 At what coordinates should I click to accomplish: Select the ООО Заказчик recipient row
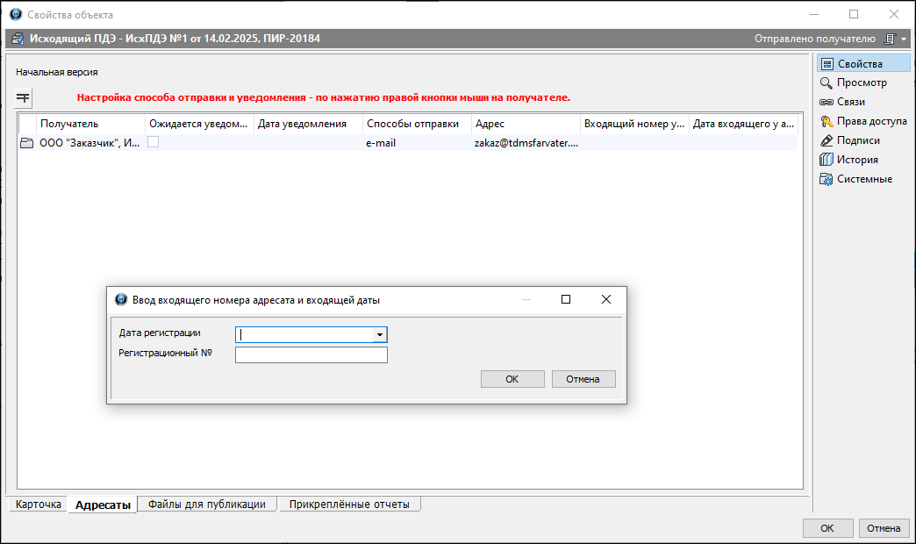pos(88,142)
